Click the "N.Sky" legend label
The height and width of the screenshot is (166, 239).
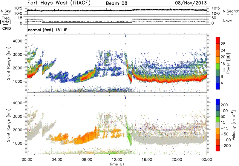tap(6, 11)
